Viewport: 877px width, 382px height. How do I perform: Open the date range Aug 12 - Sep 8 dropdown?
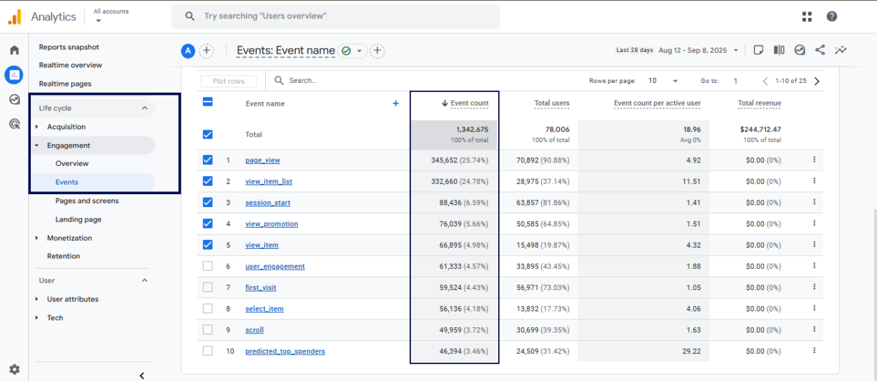(700, 50)
